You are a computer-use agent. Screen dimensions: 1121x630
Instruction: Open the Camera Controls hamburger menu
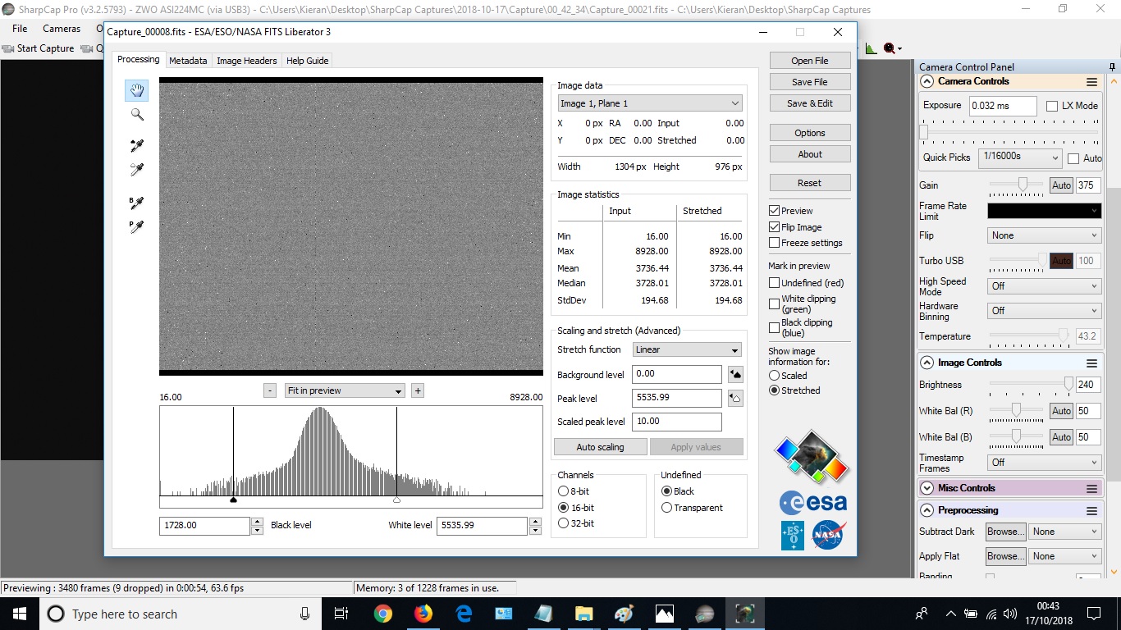(1091, 82)
